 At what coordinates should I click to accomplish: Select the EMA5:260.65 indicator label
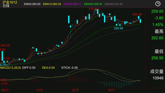pyautogui.click(x=32, y=4)
